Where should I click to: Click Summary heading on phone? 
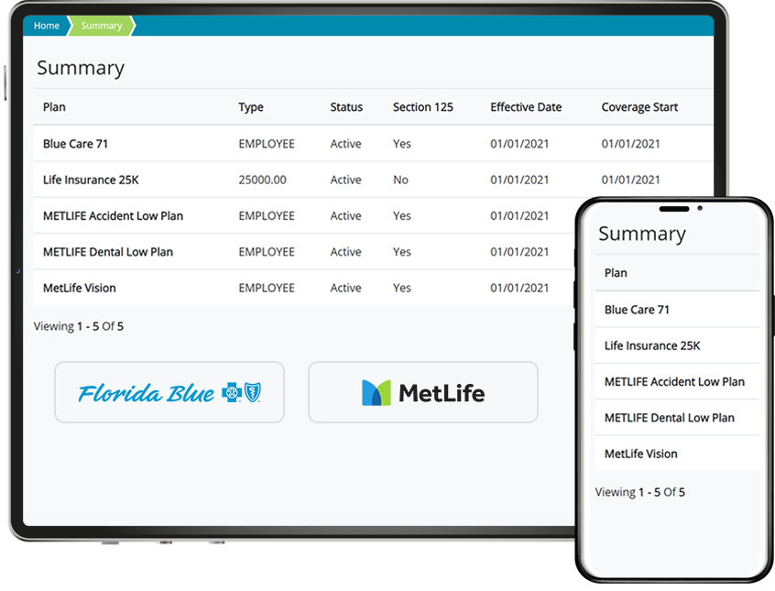coord(641,234)
